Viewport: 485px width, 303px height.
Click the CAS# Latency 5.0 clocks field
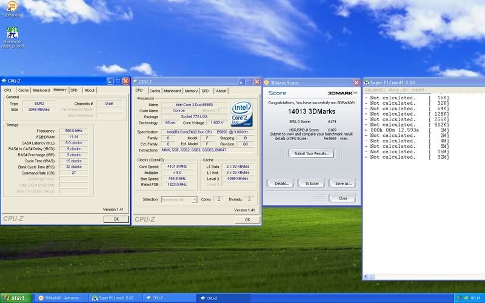pos(73,143)
